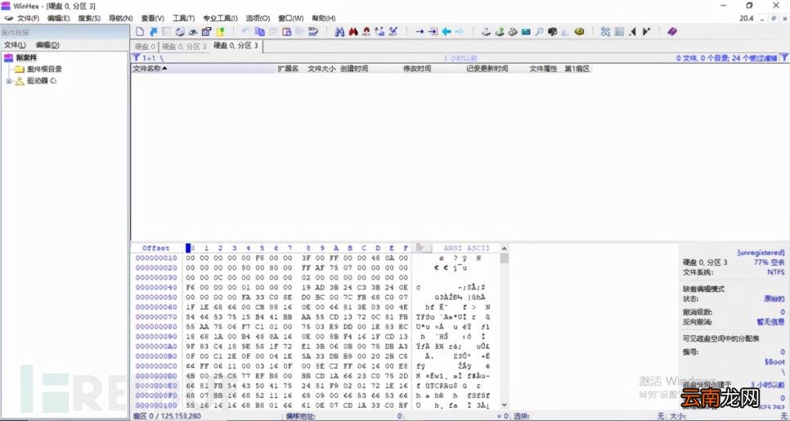This screenshot has height=421, width=790.
Task: Click the Go To Sector icon
Action: click(x=433, y=32)
